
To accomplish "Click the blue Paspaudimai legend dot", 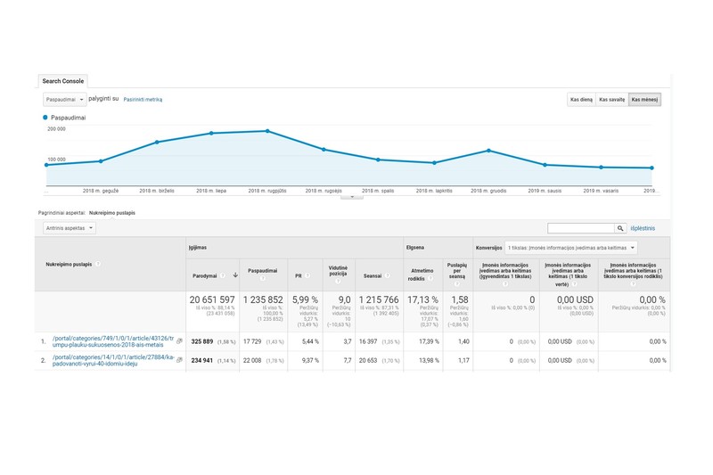I will 45,118.
